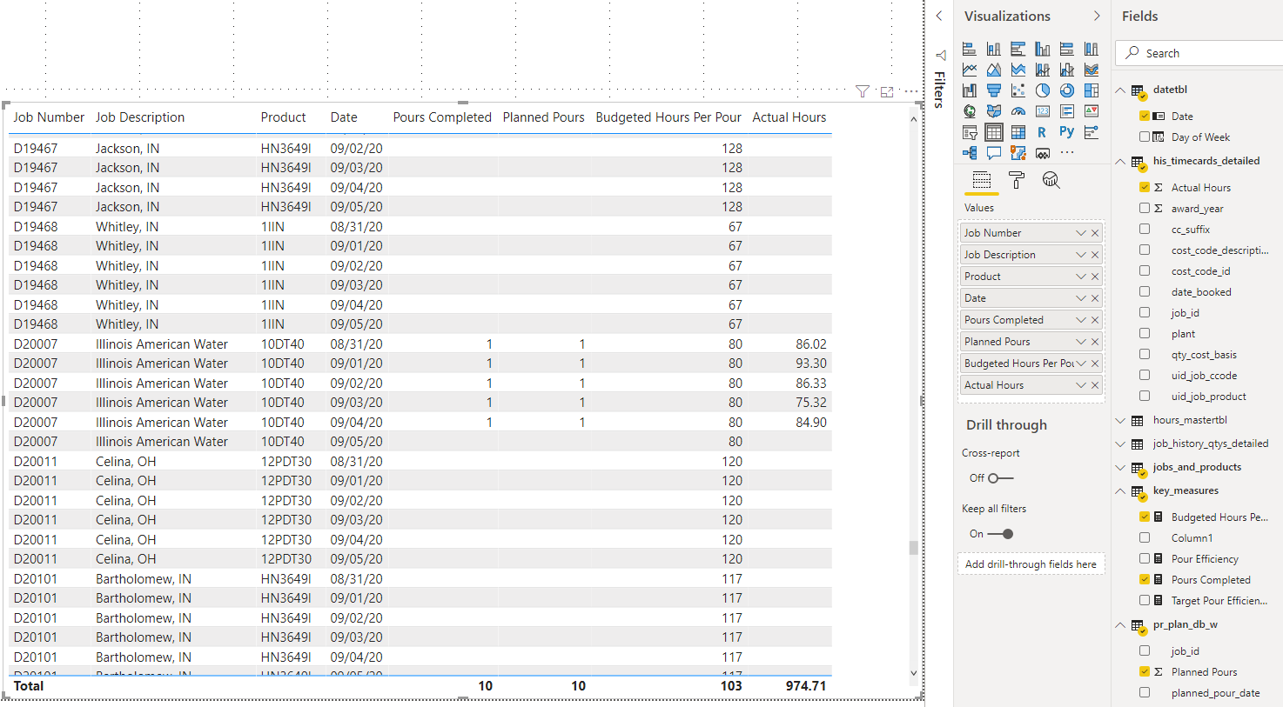Open the Fields well tab
1283x707 pixels.
pos(982,180)
